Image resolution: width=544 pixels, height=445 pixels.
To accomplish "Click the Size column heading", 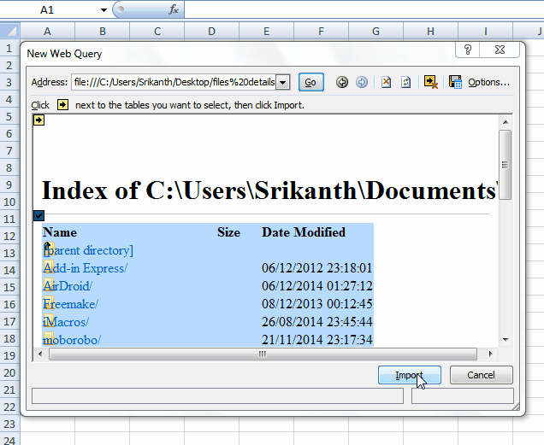I will click(x=228, y=232).
